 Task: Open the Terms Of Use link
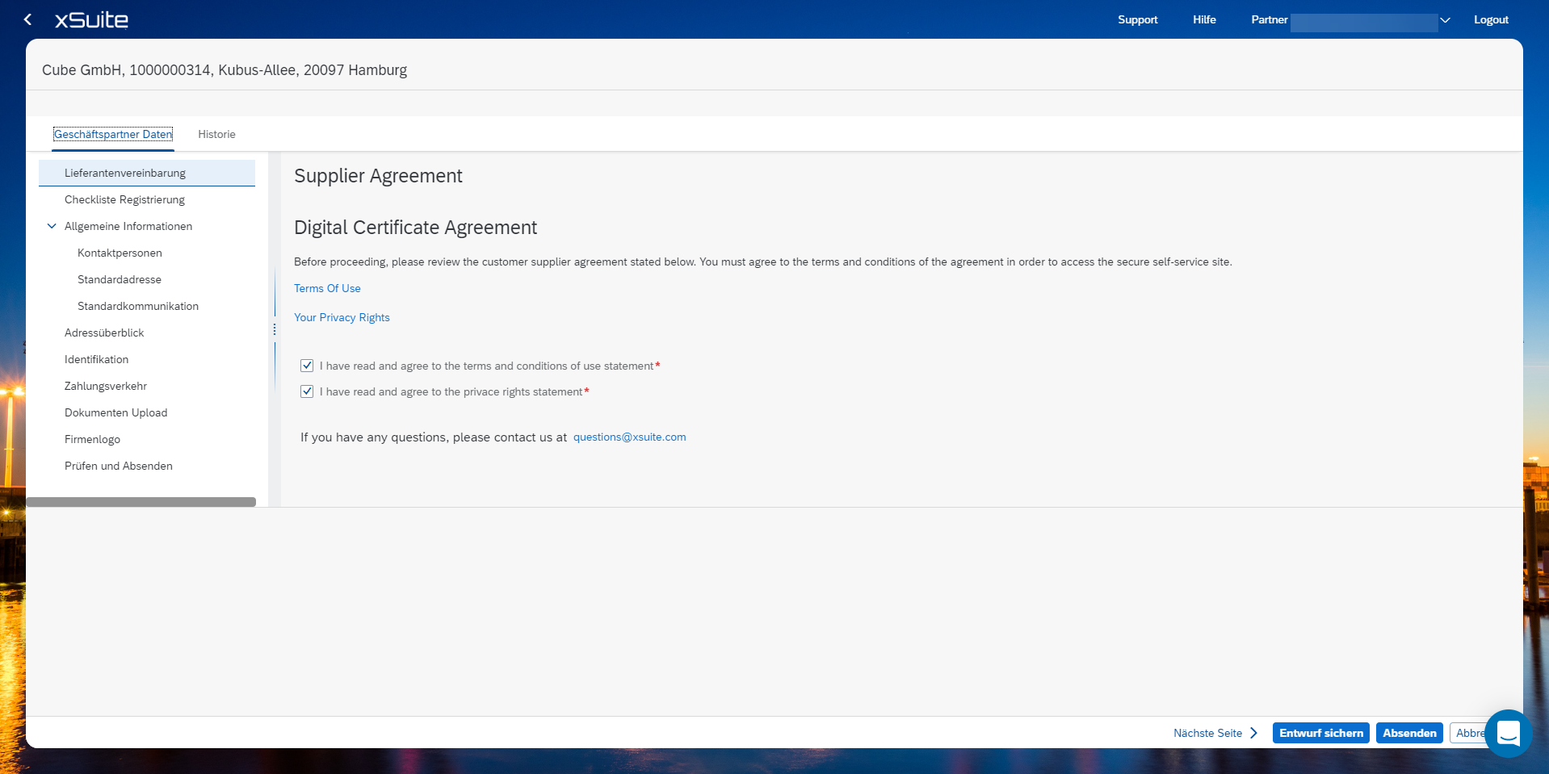327,288
